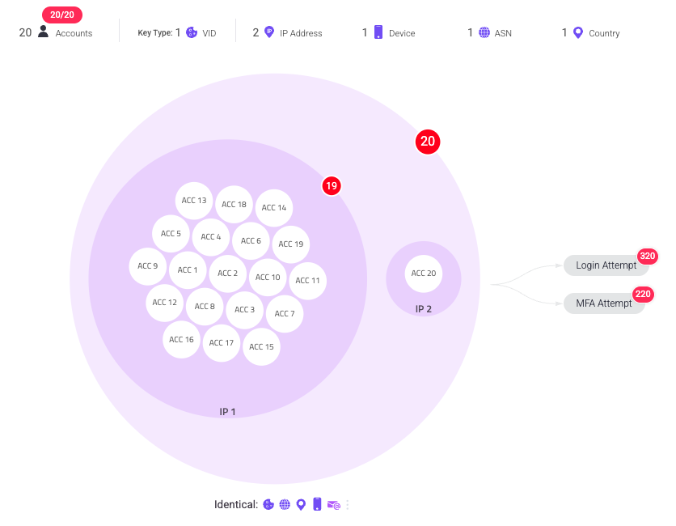The height and width of the screenshot is (526, 676).
Task: Click the red 19 count badge
Action: pyautogui.click(x=331, y=186)
